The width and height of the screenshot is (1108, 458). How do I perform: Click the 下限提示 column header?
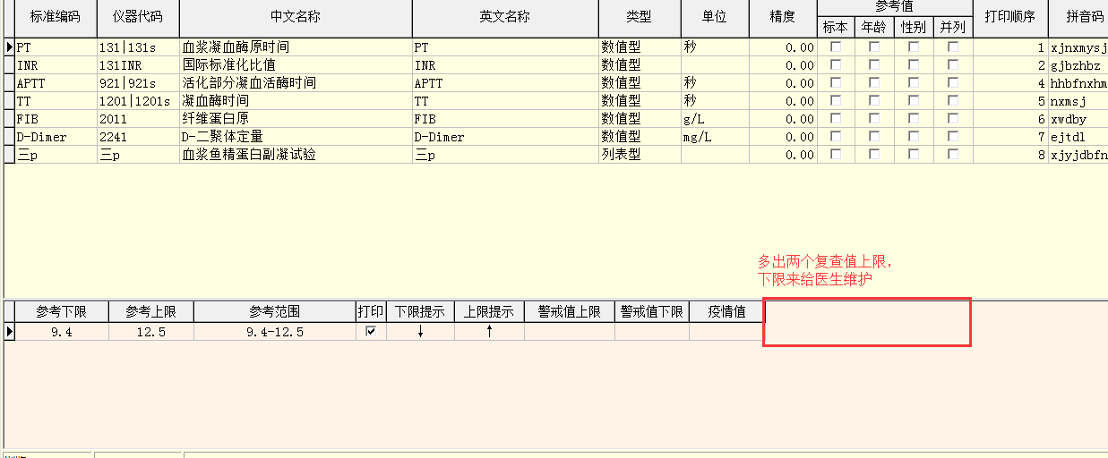pyautogui.click(x=420, y=311)
